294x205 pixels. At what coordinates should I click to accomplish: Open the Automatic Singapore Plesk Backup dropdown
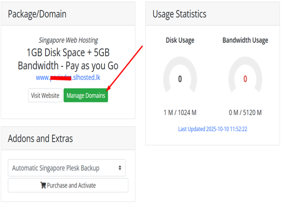tap(66, 168)
